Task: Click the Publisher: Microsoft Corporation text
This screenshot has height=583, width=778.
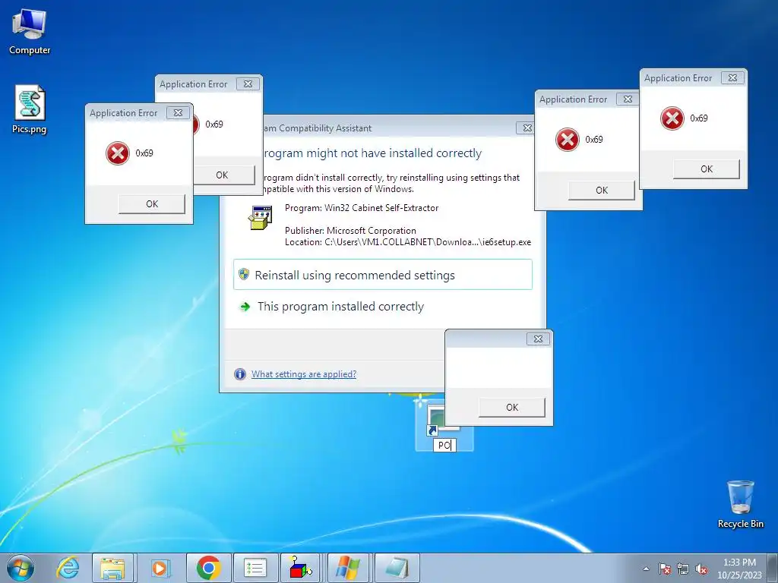Action: (x=350, y=231)
